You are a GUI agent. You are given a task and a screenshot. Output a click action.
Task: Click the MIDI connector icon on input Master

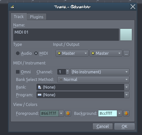[x=59, y=53]
